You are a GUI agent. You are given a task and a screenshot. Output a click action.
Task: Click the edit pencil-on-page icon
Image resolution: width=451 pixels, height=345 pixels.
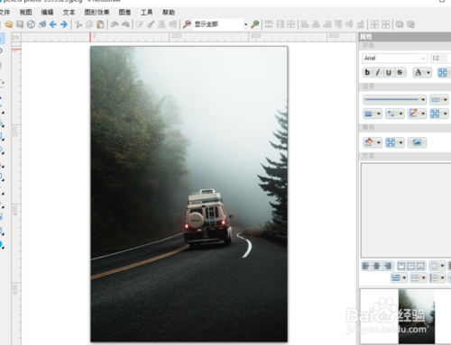(139, 24)
